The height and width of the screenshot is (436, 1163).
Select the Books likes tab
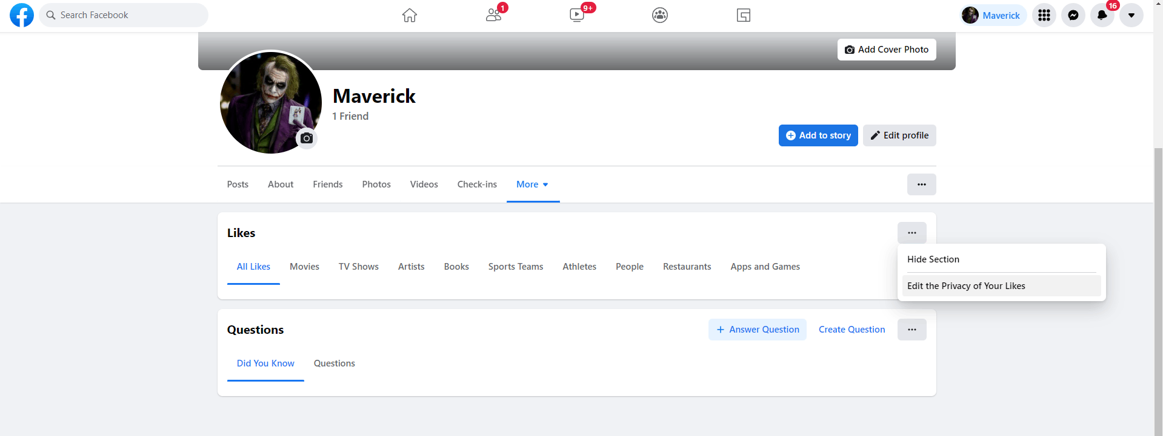coord(456,267)
